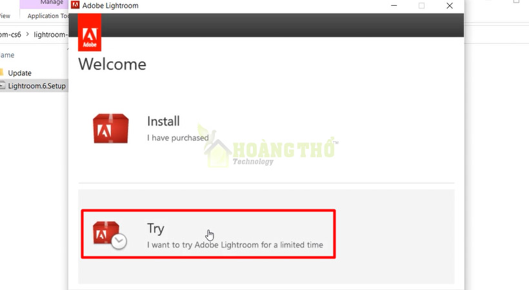Select the Update folder icon
529x290 pixels.
coord(2,72)
